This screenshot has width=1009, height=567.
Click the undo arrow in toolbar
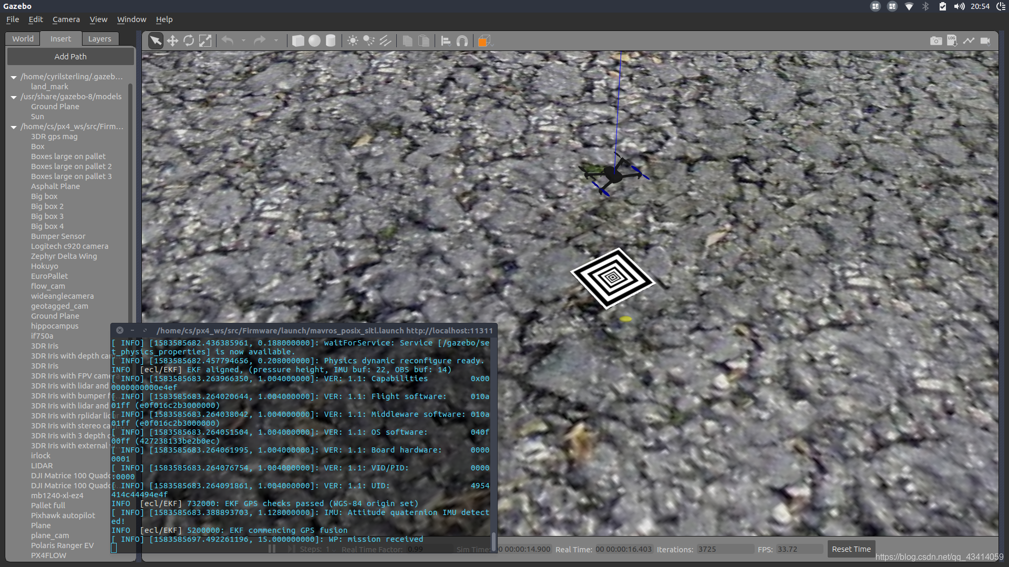pos(228,40)
